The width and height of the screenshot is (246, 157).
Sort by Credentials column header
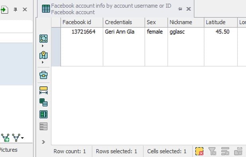[x=124, y=22]
